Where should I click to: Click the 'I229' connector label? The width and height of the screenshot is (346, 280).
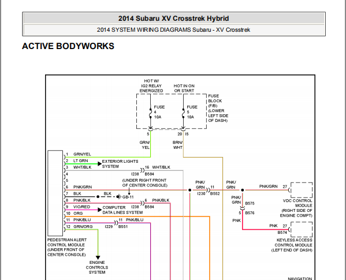109,226
